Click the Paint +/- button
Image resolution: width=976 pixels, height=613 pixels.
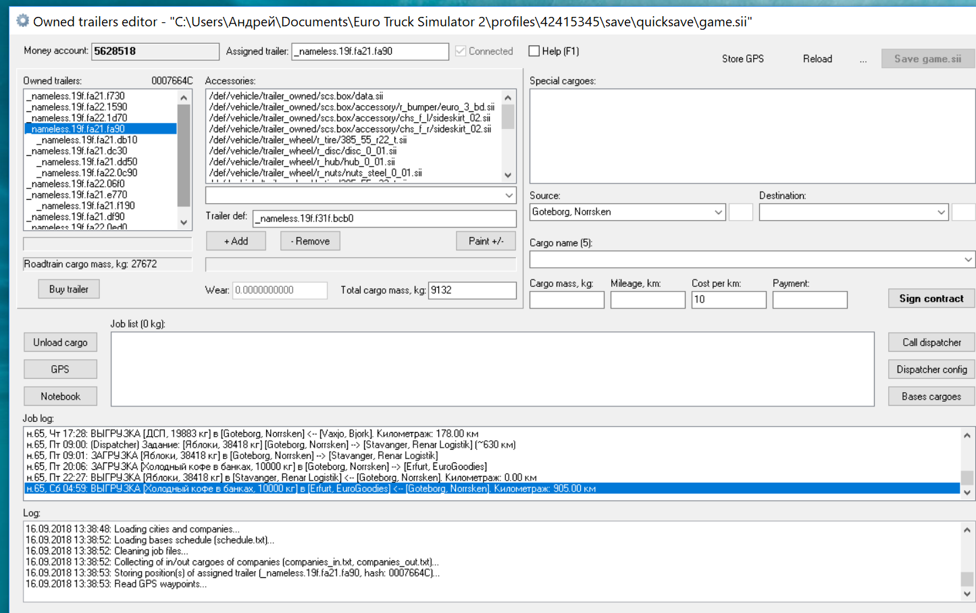[x=486, y=241]
